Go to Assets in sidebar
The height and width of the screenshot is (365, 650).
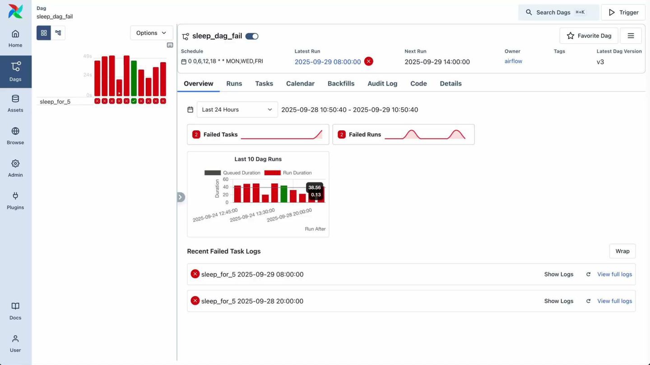tap(15, 104)
